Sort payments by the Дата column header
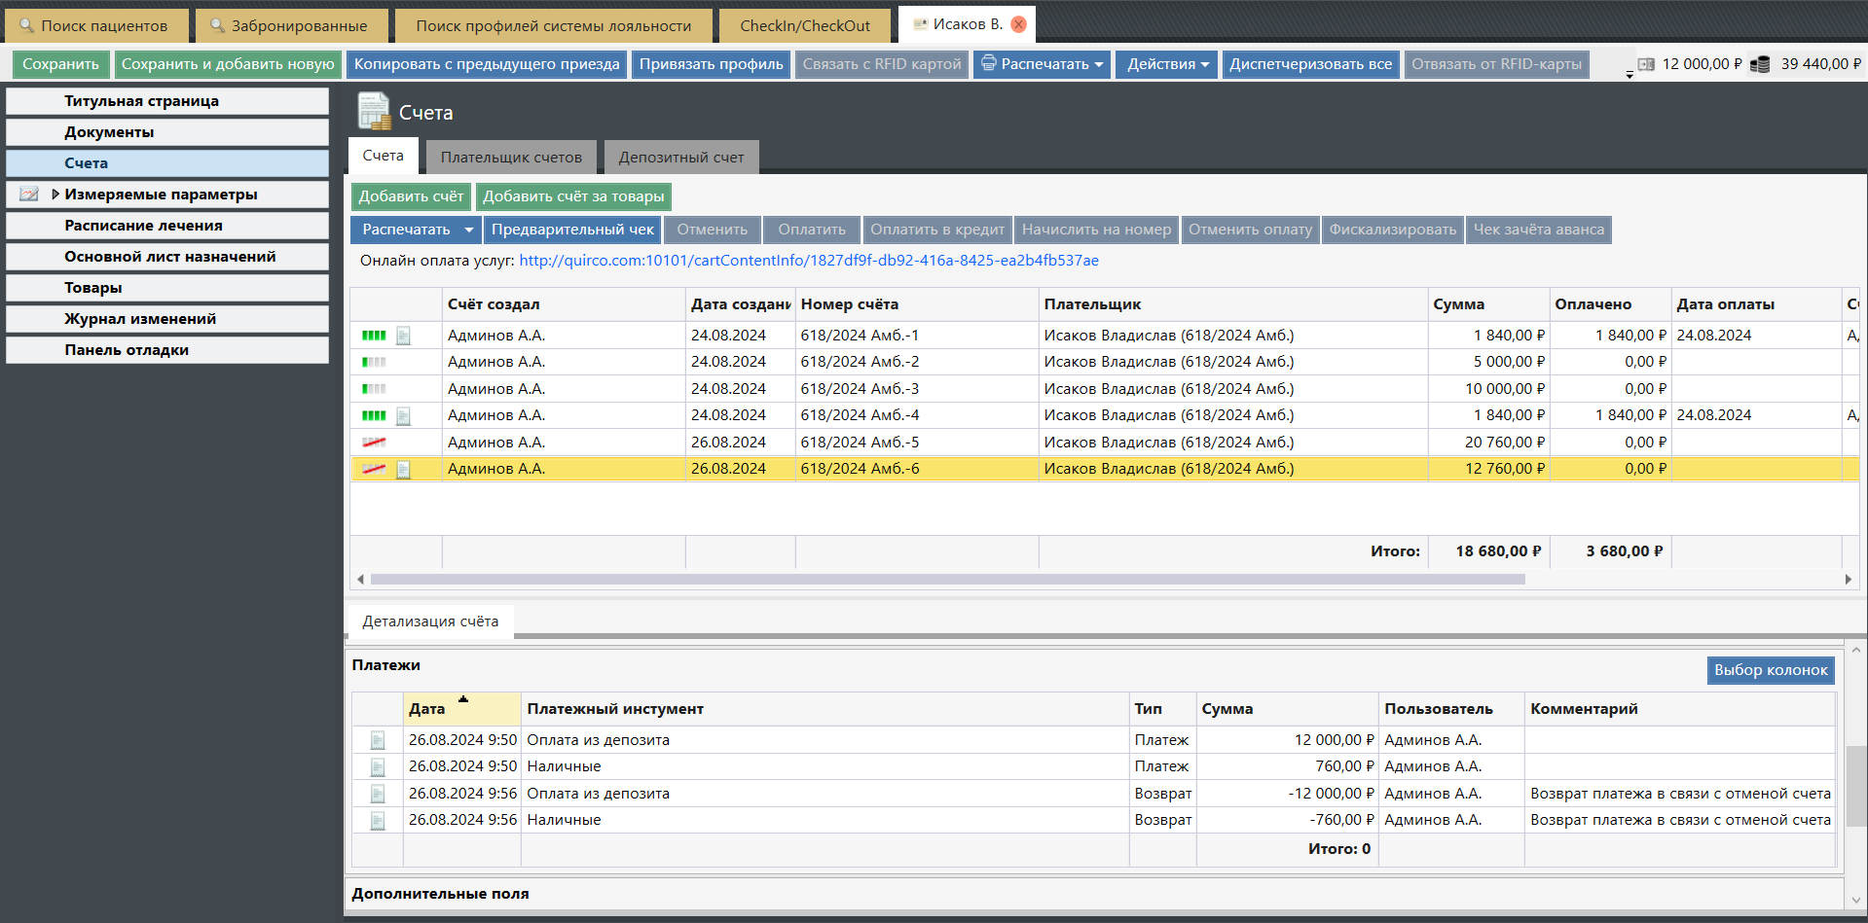Viewport: 1868px width, 923px height. [x=461, y=709]
